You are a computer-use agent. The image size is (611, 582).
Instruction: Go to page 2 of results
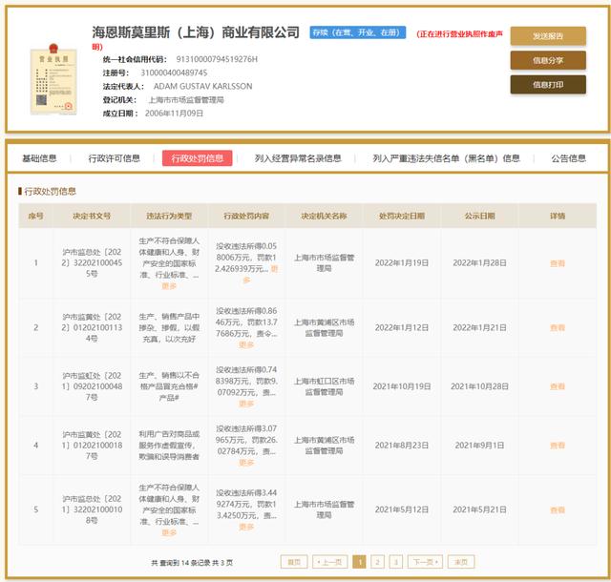[x=378, y=562]
